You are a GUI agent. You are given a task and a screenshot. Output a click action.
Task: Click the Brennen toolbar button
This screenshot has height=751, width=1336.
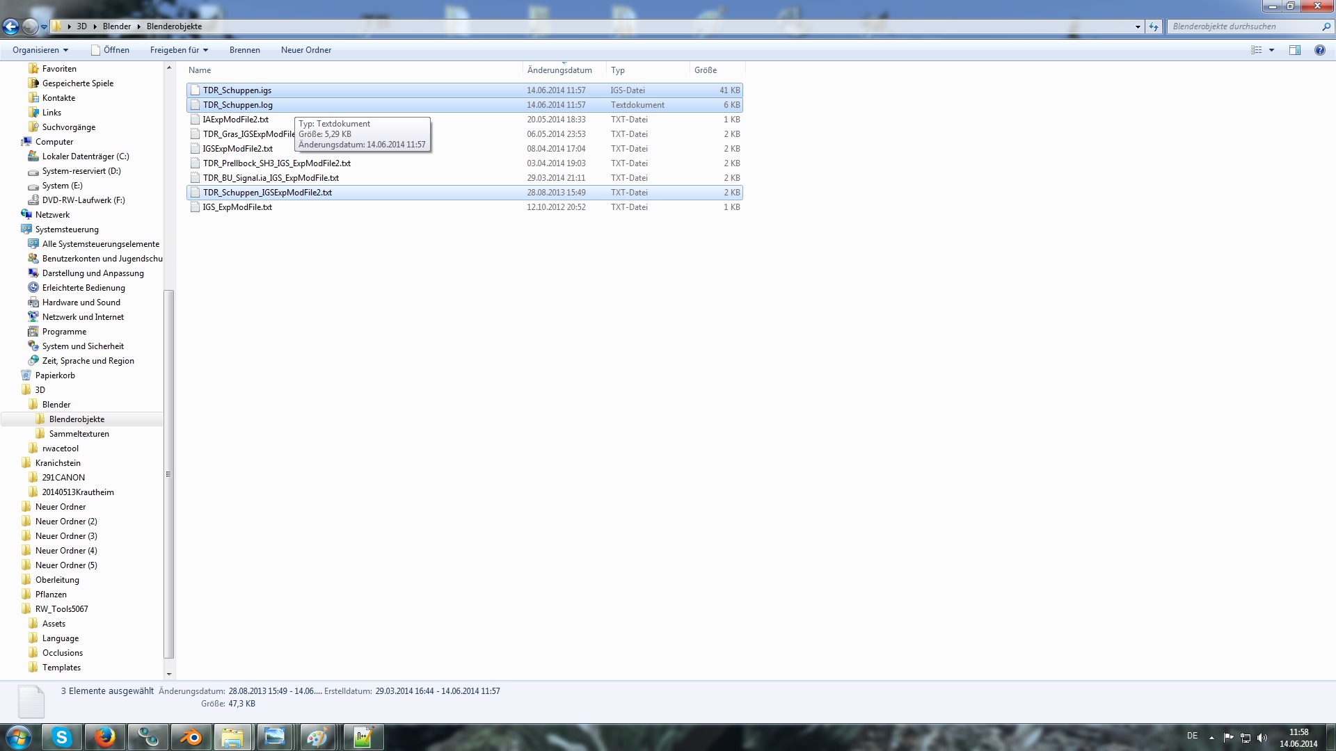tap(244, 50)
